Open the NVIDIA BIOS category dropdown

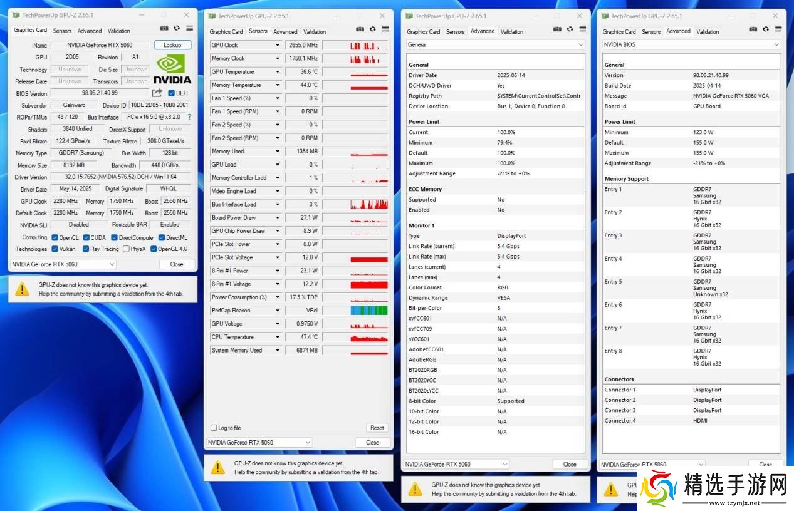[692, 44]
